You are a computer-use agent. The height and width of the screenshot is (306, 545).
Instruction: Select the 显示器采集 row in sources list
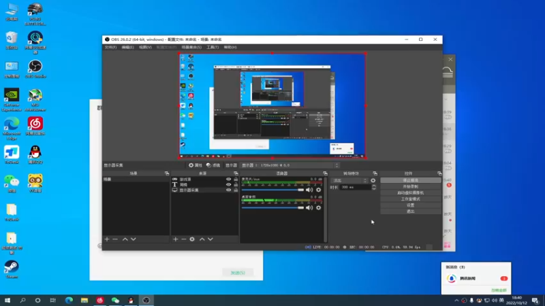(x=205, y=190)
